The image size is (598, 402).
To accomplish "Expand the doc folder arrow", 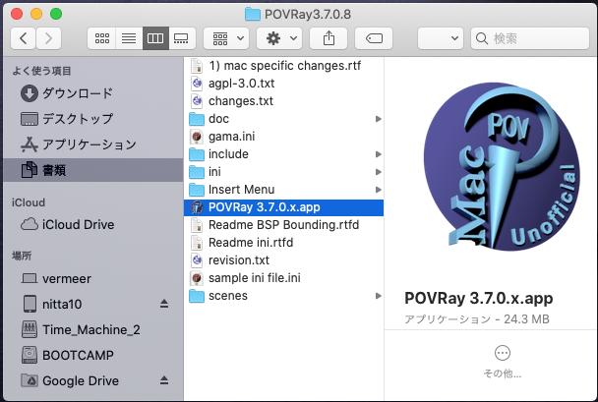I will [x=378, y=119].
